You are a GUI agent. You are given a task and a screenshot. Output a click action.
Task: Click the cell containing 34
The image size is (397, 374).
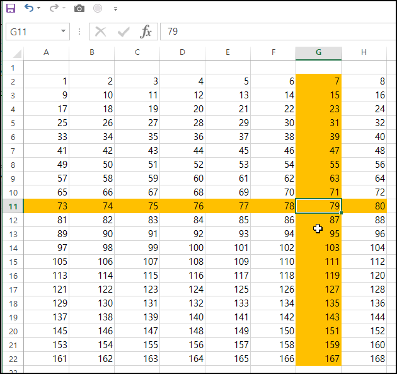91,137
